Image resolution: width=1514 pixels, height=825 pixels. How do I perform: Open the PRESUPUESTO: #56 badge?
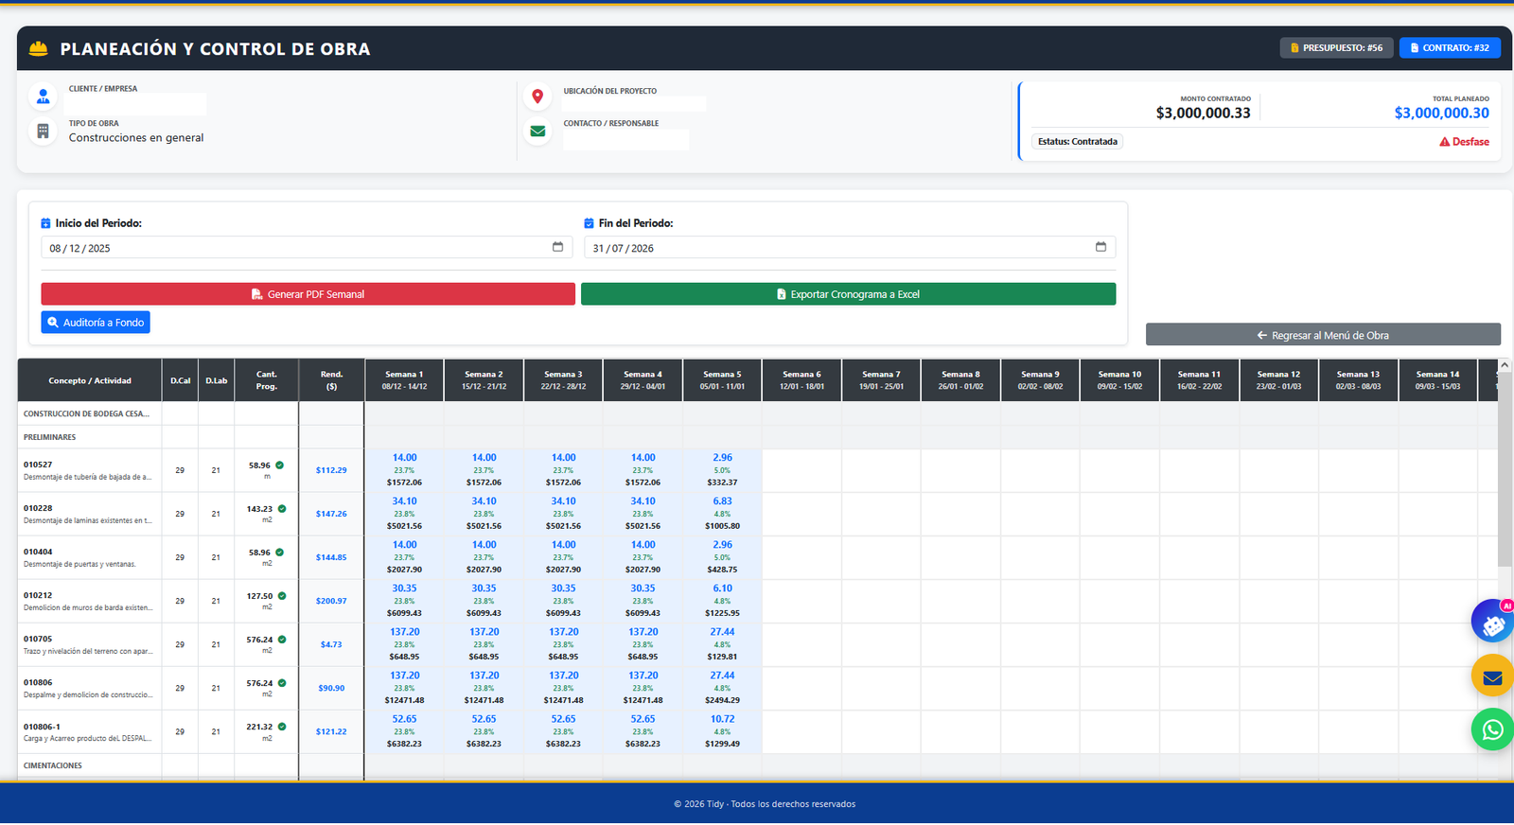pyautogui.click(x=1336, y=47)
